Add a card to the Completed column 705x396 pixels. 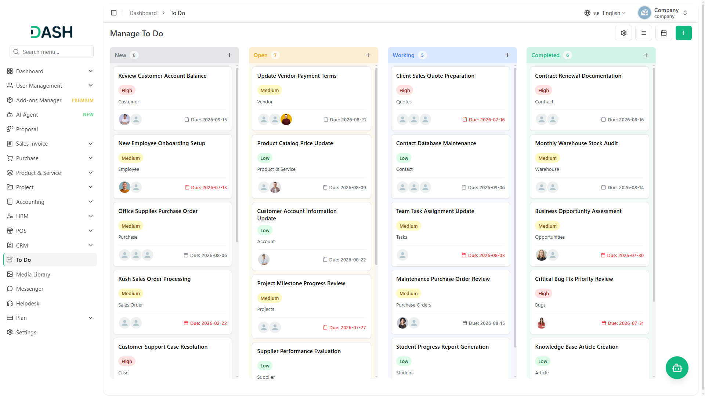[x=646, y=55]
